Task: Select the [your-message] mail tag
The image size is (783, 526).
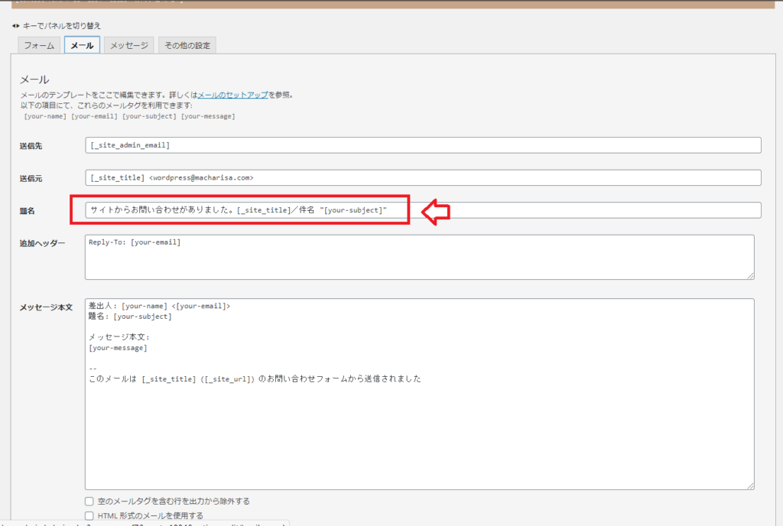Action: [207, 116]
